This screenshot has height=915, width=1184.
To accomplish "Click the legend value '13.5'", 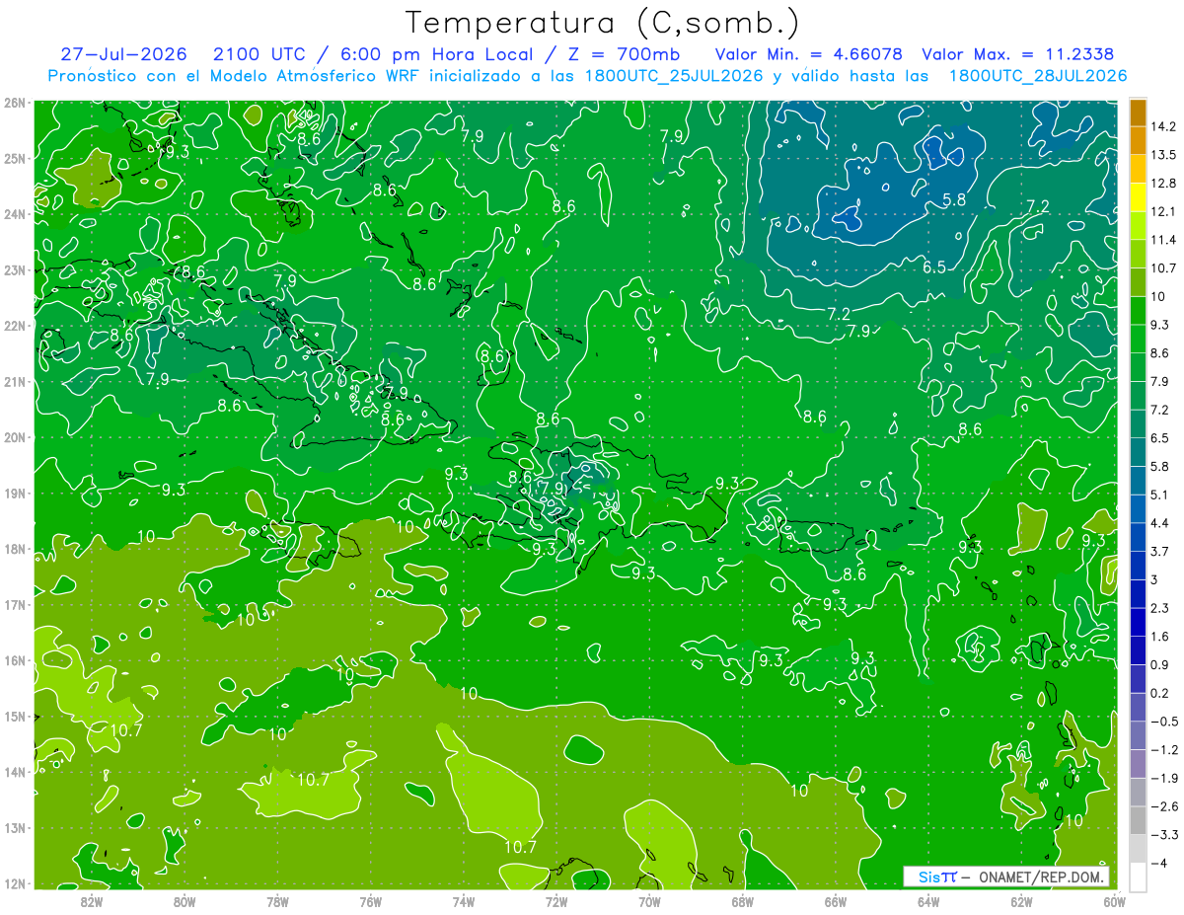I will click(1163, 155).
